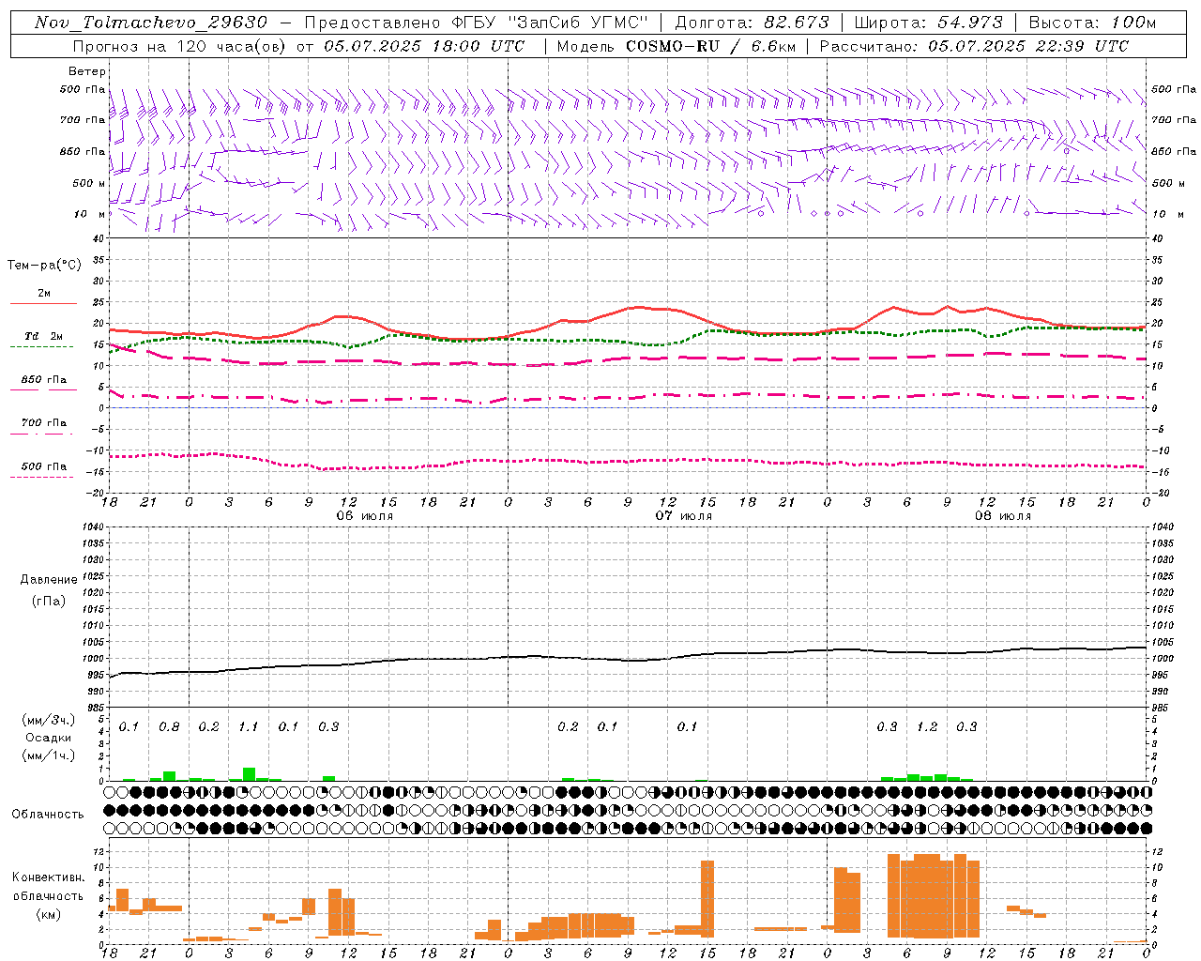Click the Конвективн. облачность label
The height and width of the screenshot is (961, 1201).
coord(48,887)
